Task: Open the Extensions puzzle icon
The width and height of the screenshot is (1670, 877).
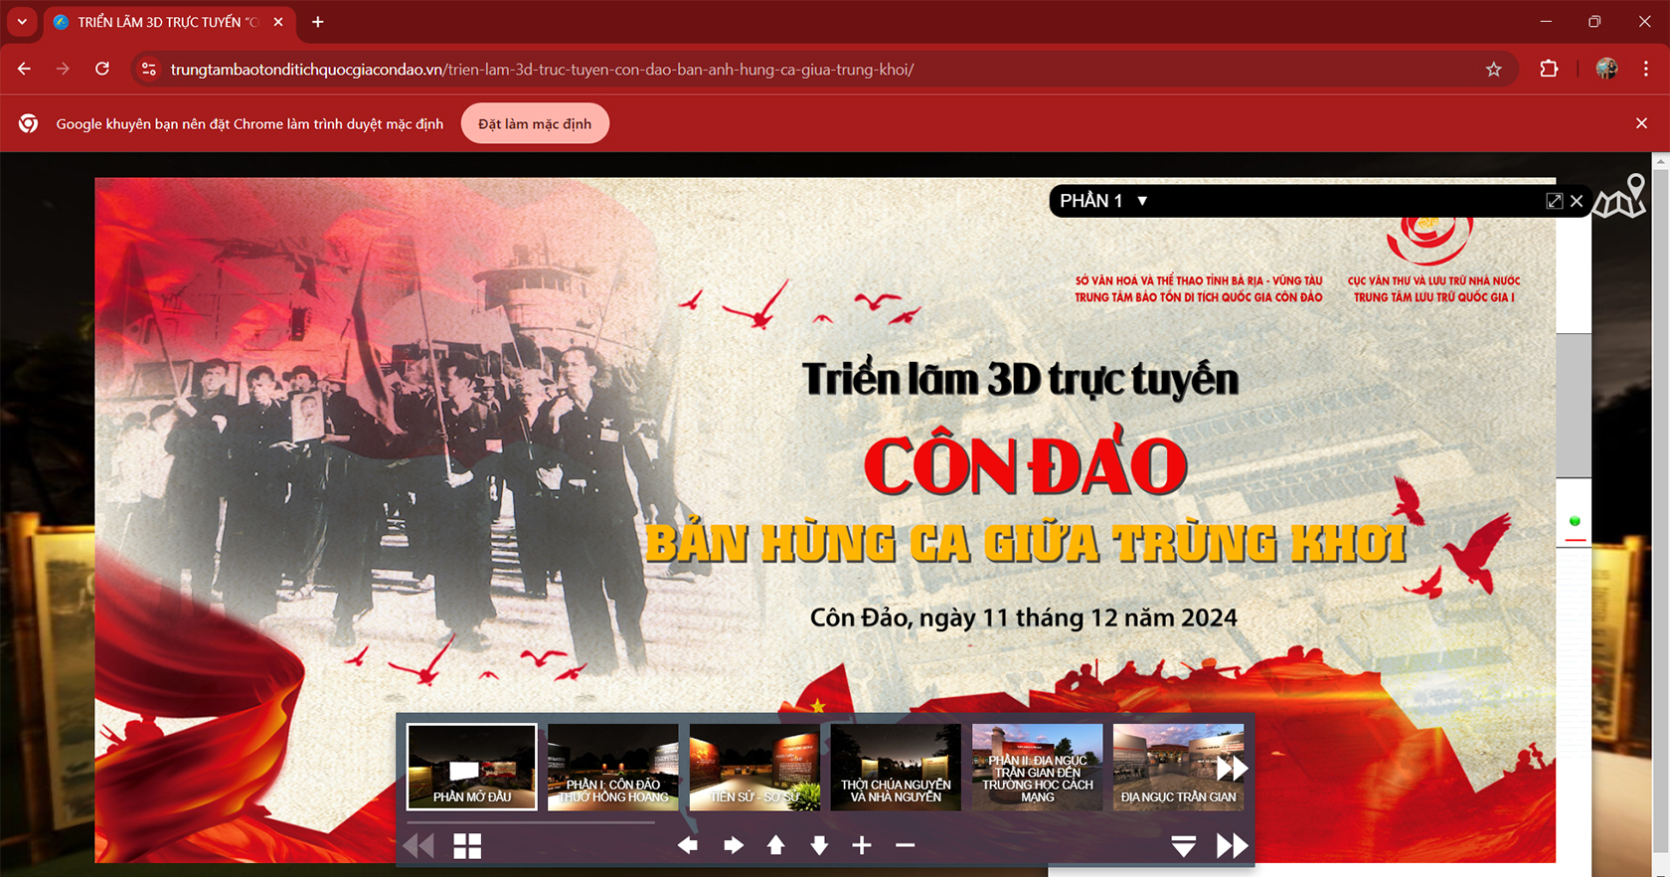Action: [1549, 69]
